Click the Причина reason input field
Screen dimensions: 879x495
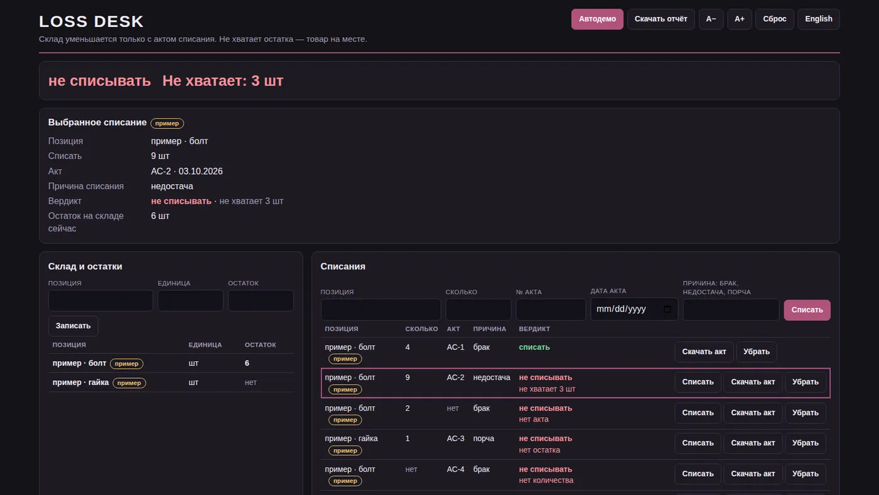[731, 310]
